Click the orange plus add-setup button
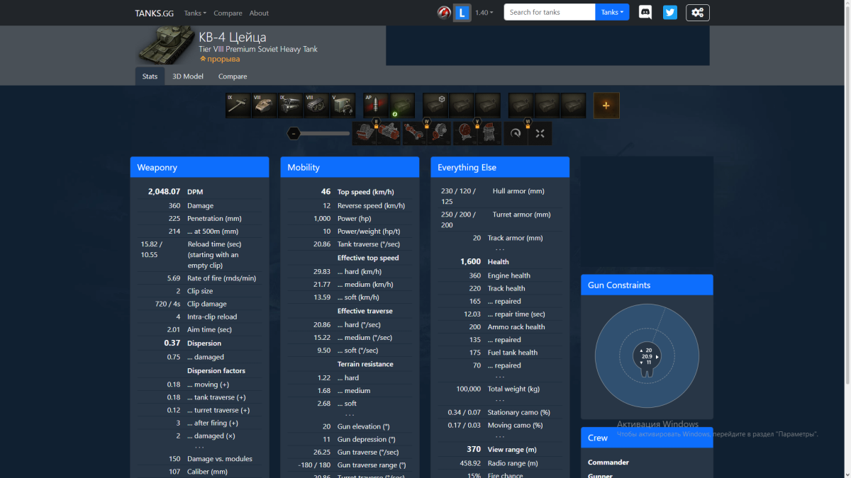This screenshot has height=478, width=851. pyautogui.click(x=606, y=105)
